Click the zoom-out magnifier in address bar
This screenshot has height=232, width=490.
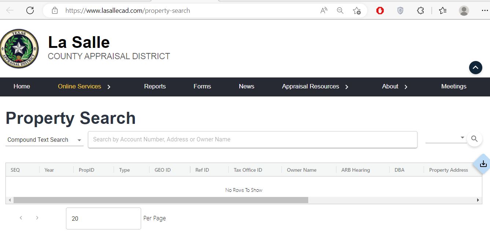point(340,11)
